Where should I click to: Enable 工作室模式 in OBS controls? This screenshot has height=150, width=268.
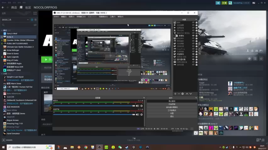[x=172, y=110]
